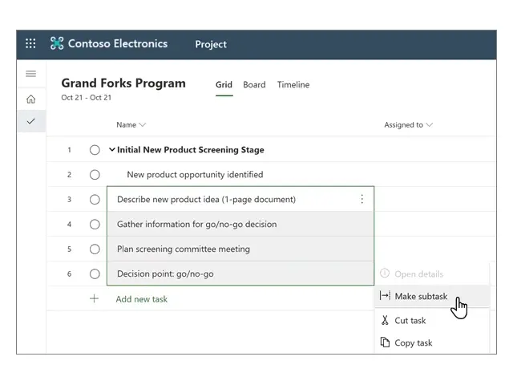Collapse the Initial New Product Screening Stage

point(112,150)
